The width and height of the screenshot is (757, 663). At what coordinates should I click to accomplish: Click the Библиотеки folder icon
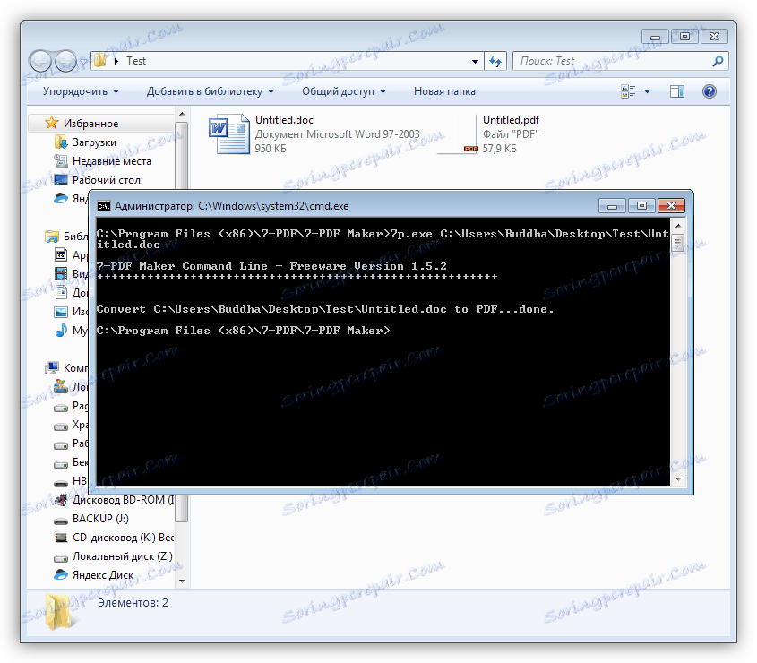51,237
